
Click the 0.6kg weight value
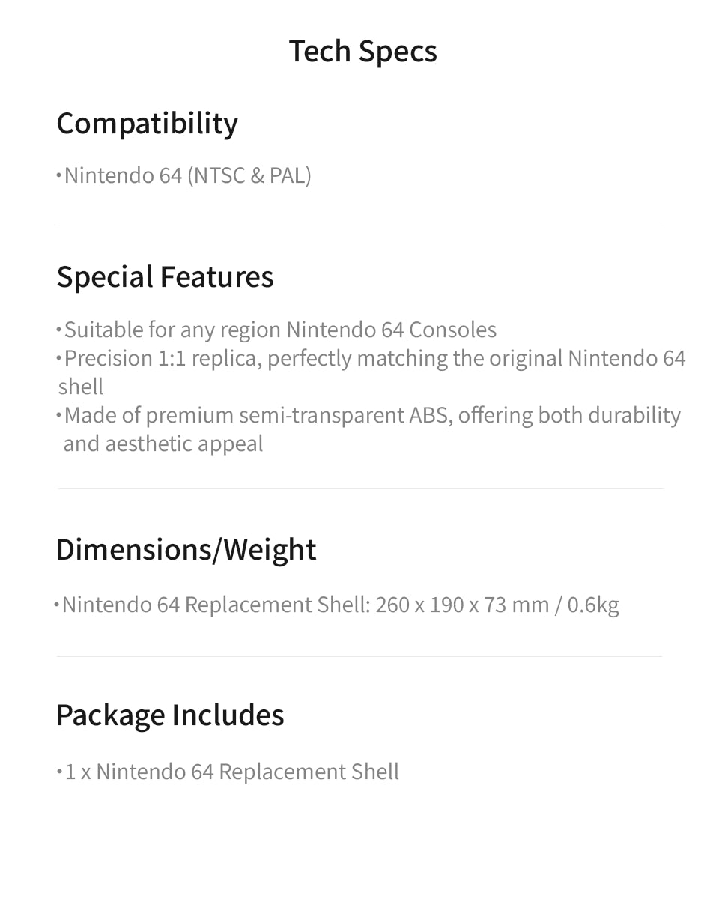tap(593, 605)
